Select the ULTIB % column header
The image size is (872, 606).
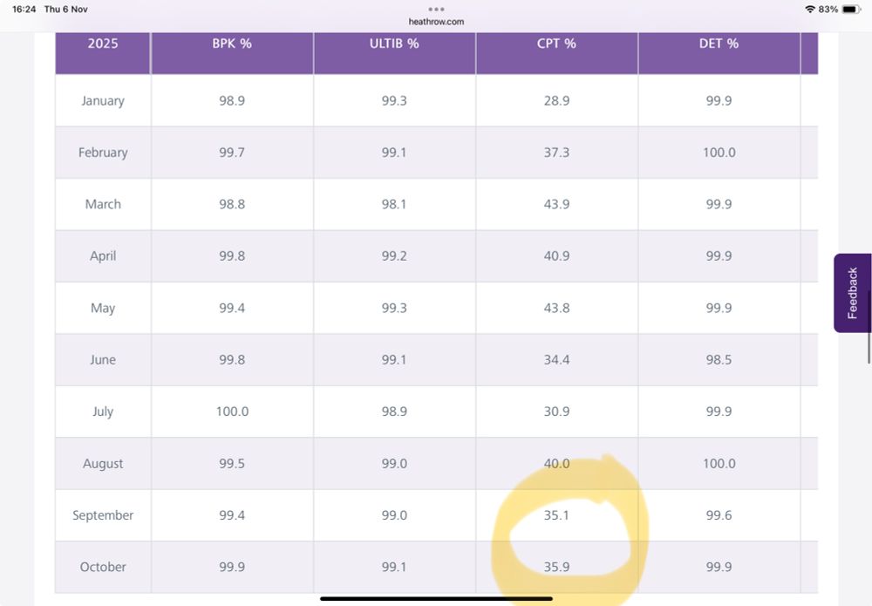pos(394,43)
